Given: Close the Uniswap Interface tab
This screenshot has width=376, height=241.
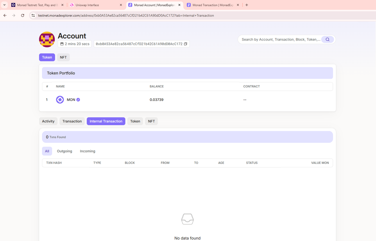Looking at the screenshot, I should point(121,5).
